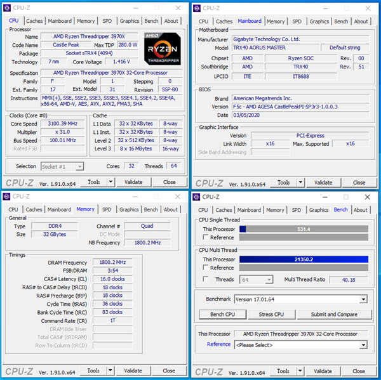This screenshot has width=381, height=380.
Task: Click single thread This Processor score bar
Action: coord(304,229)
